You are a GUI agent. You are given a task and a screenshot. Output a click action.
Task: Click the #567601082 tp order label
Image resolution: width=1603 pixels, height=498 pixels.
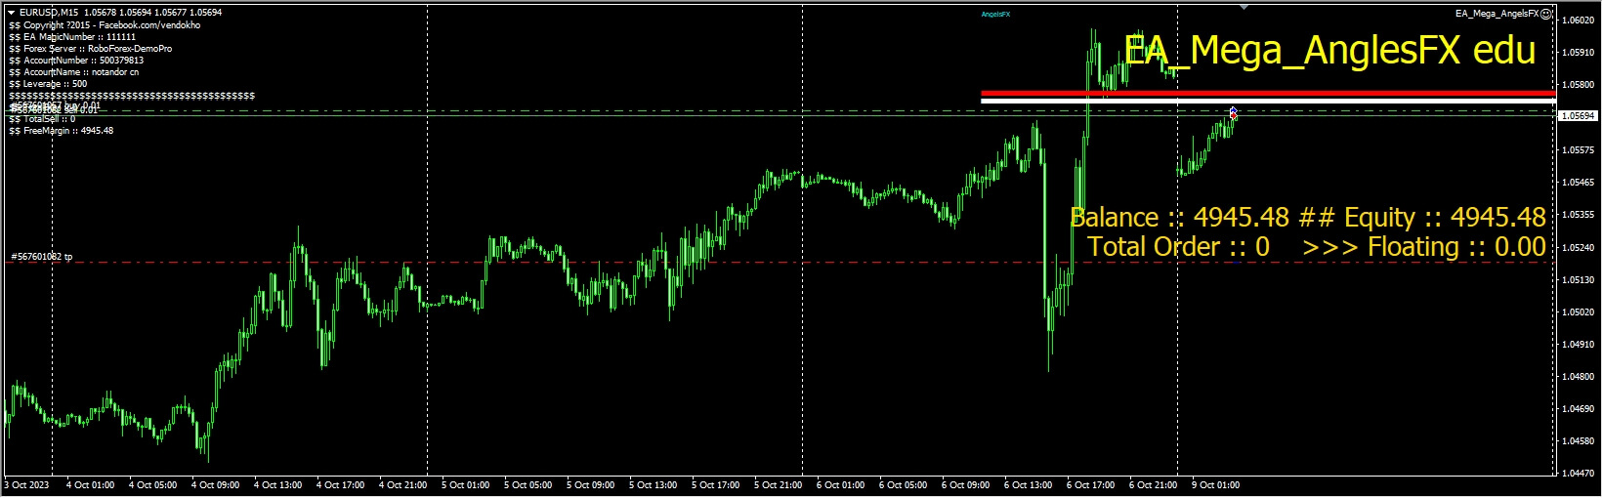(x=41, y=257)
